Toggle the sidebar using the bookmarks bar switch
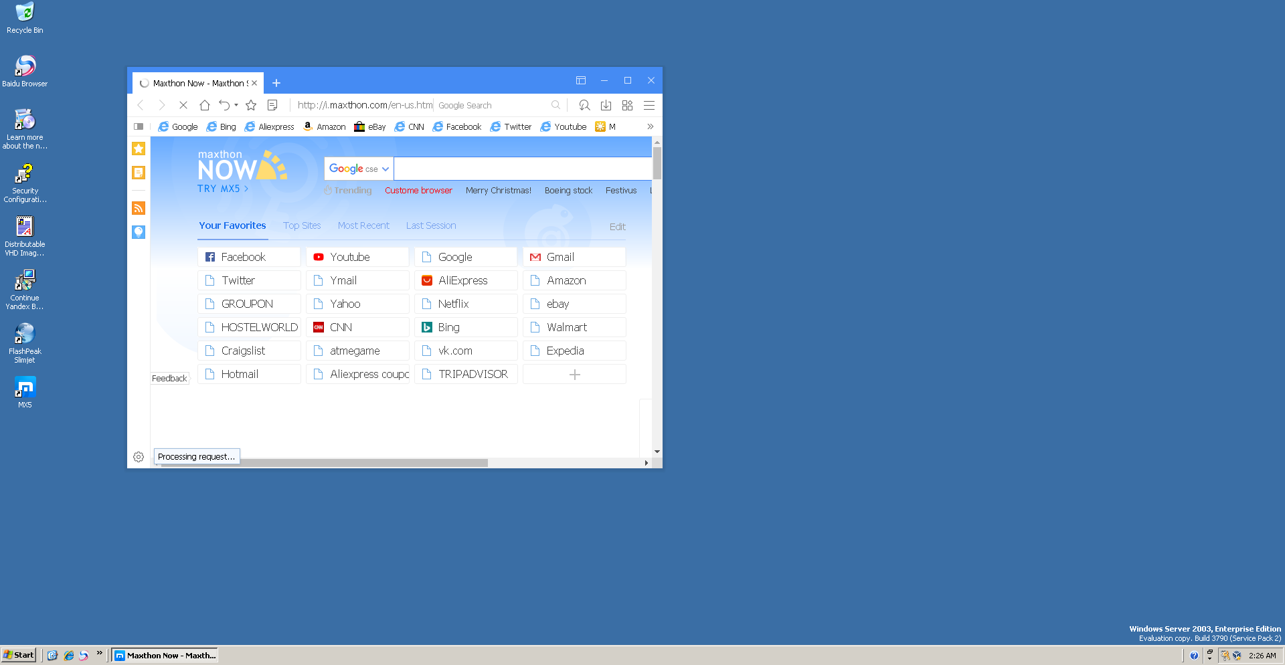Image resolution: width=1285 pixels, height=665 pixels. click(x=139, y=126)
